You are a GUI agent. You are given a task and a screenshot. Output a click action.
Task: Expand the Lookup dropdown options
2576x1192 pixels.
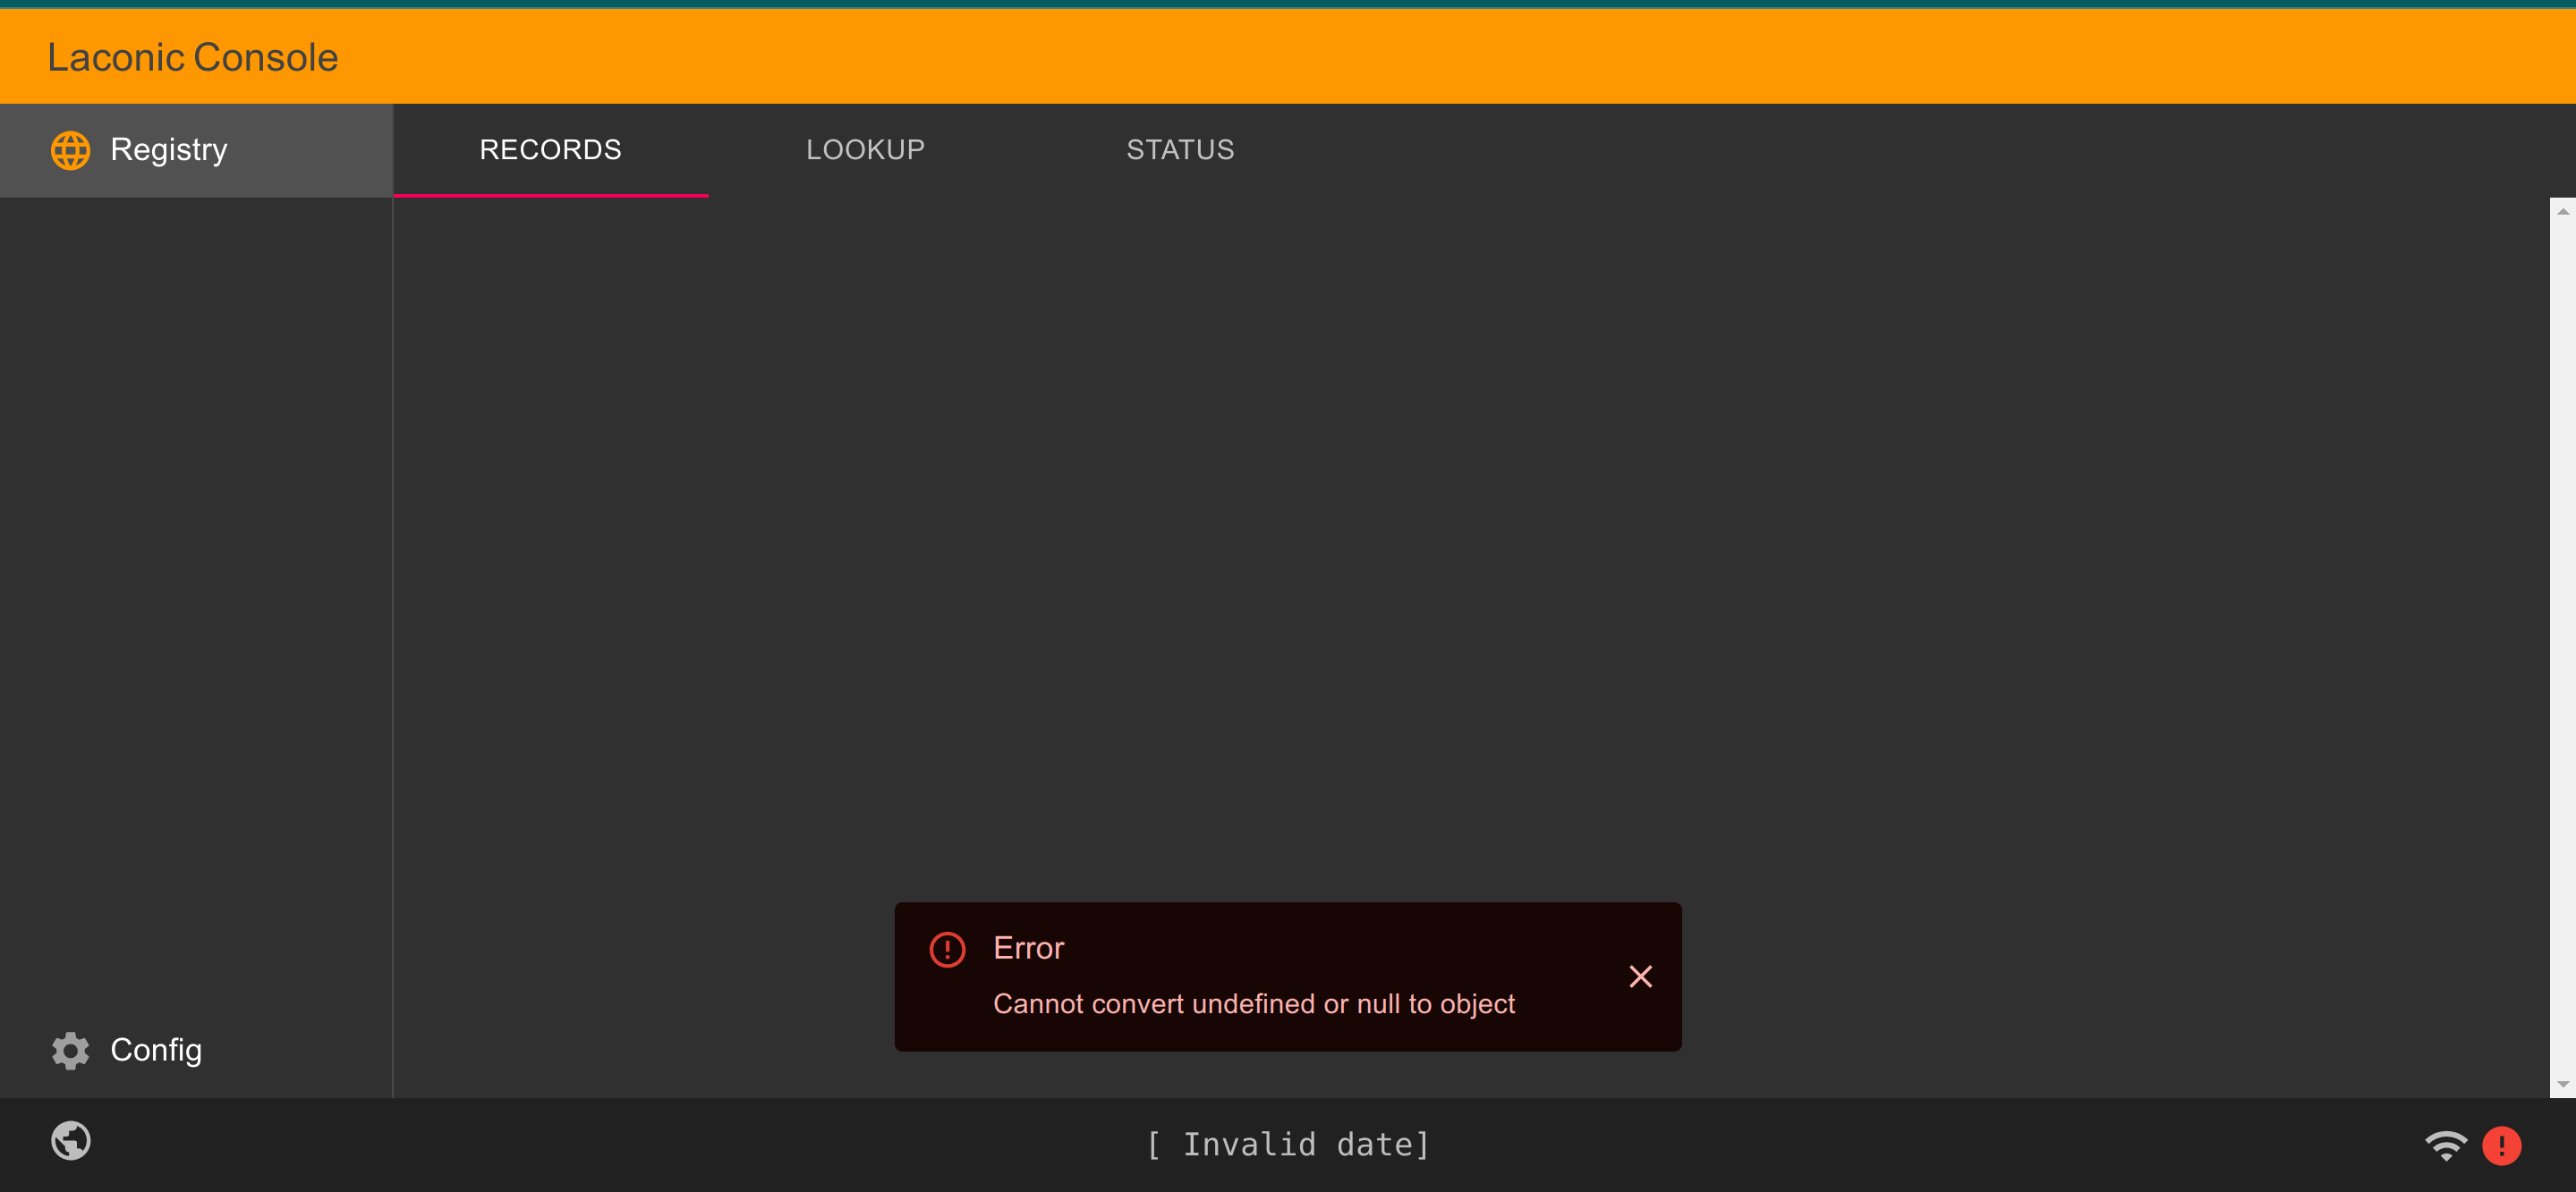[x=866, y=149]
